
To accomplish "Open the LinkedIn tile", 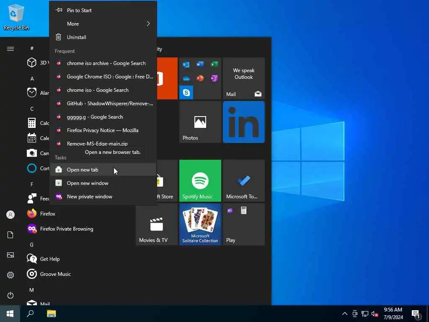I will [x=244, y=122].
